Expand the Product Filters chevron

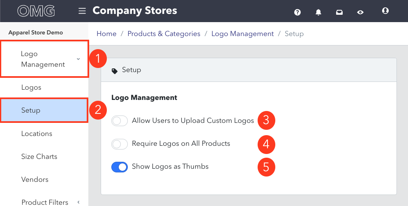click(x=78, y=202)
